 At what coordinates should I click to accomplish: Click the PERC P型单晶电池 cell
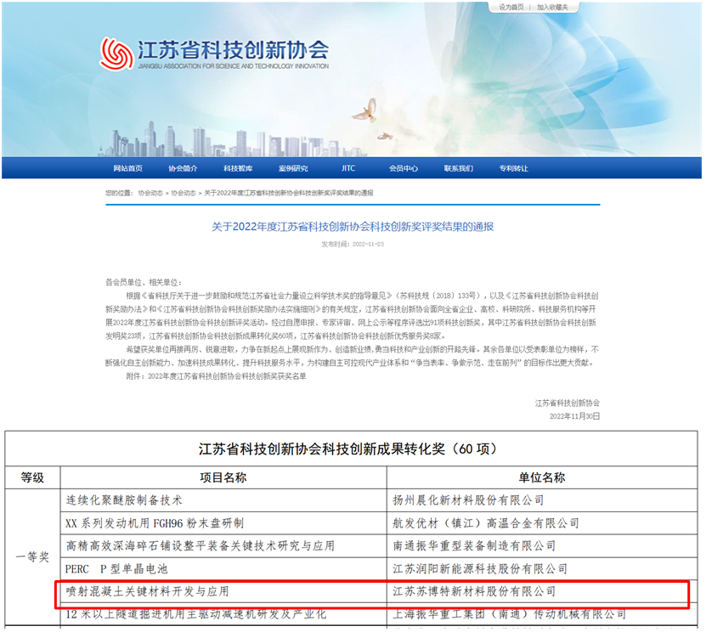[223, 569]
